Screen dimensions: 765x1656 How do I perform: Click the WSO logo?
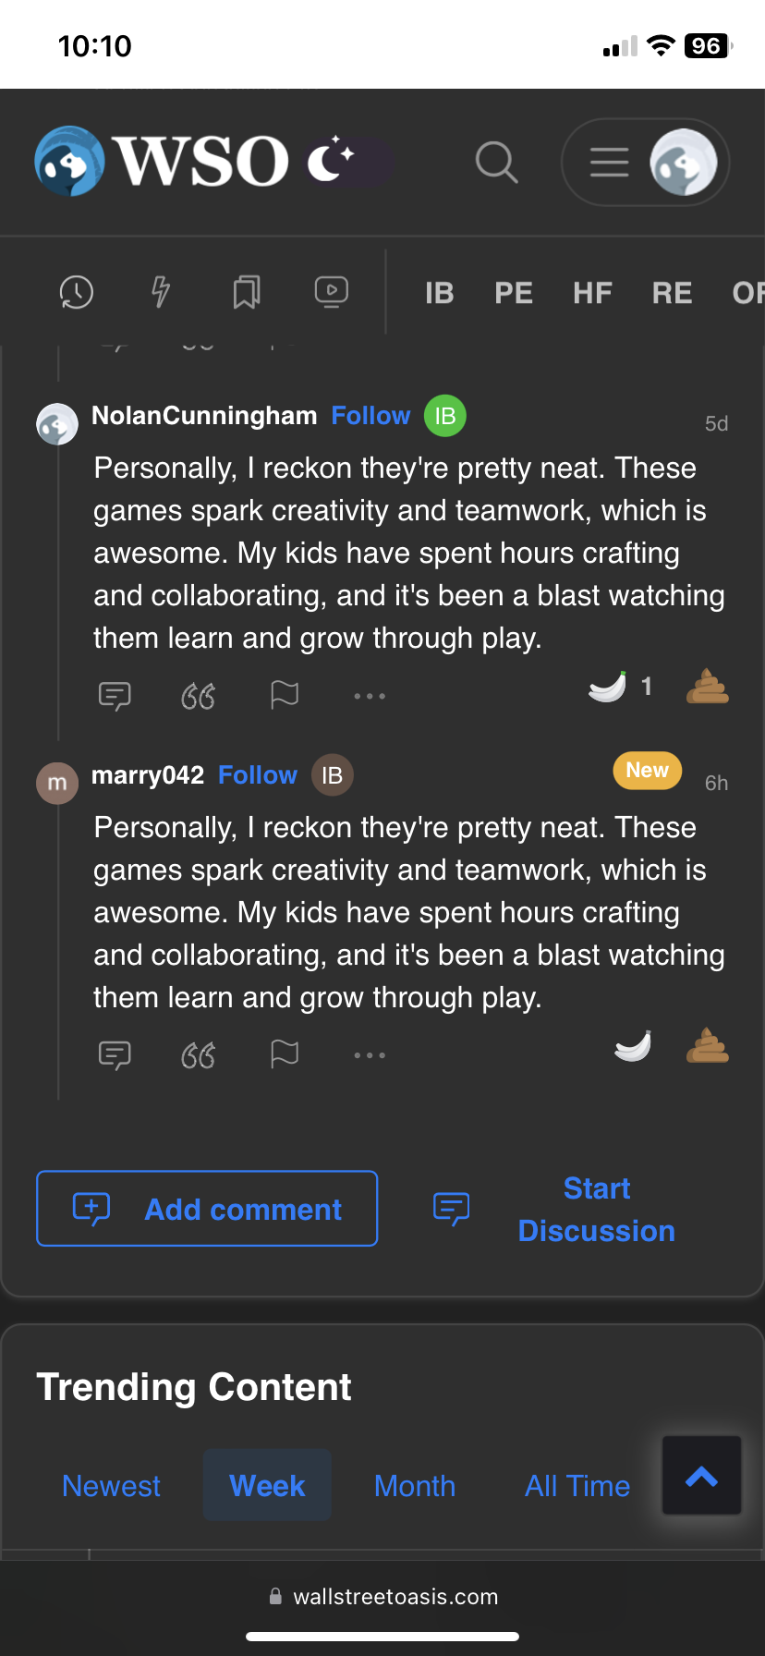(163, 162)
